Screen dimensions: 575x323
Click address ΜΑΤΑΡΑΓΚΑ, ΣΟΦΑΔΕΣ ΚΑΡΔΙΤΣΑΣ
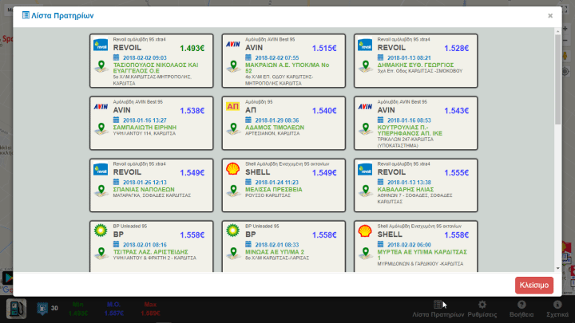tap(152, 195)
